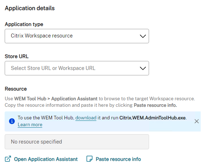Expand the Store URL chevron arrow

[x=143, y=68]
